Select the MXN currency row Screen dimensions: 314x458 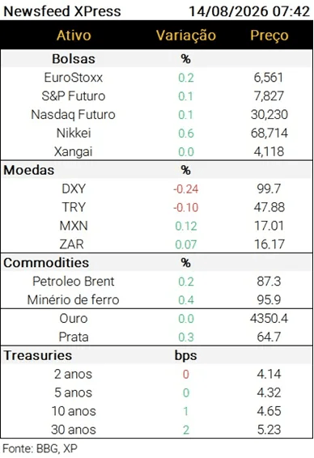[156, 226]
